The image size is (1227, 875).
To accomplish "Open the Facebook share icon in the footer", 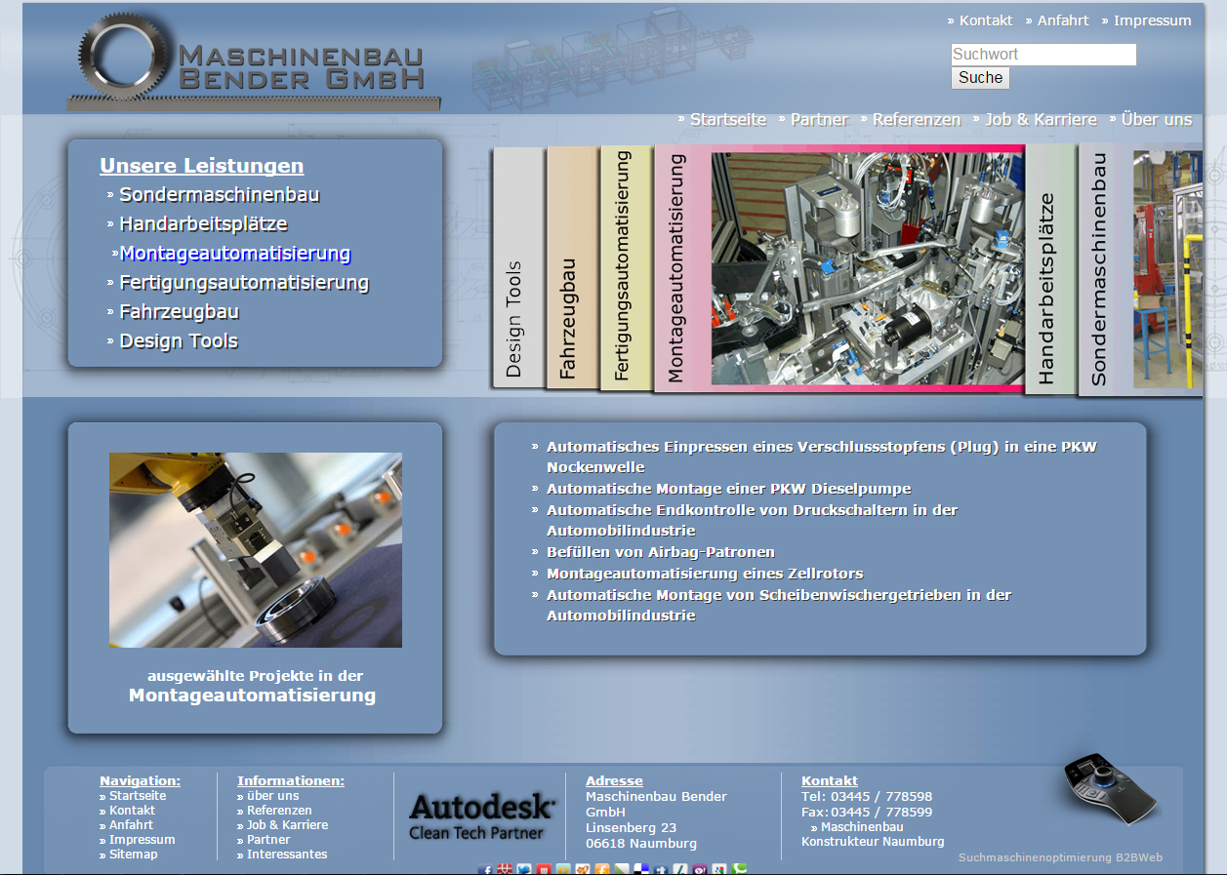I will pos(485,869).
